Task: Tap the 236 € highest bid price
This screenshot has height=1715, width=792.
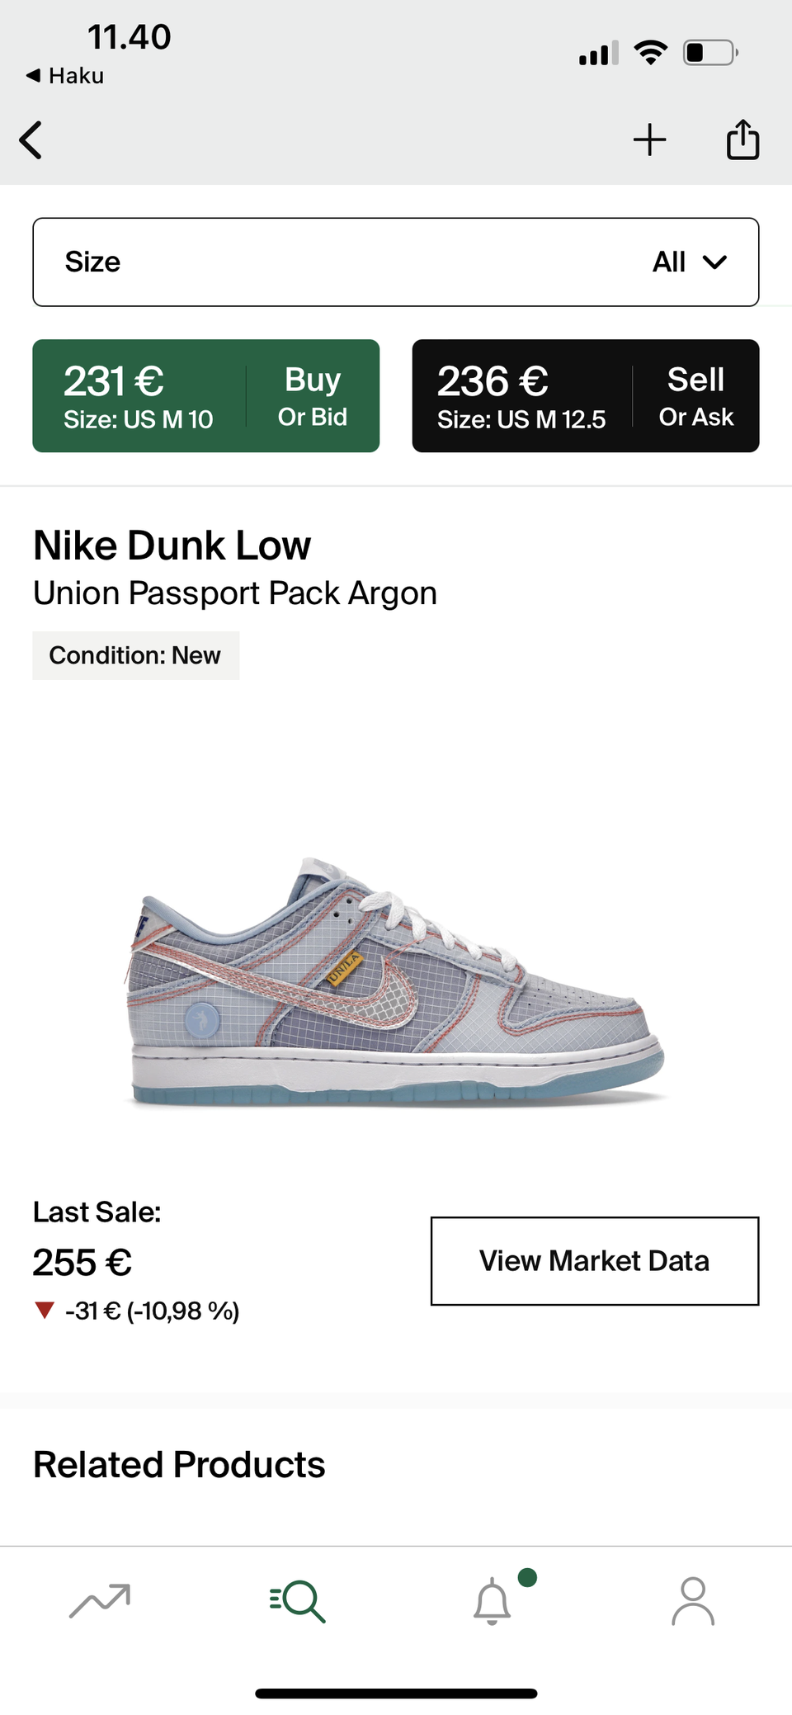Action: [493, 381]
